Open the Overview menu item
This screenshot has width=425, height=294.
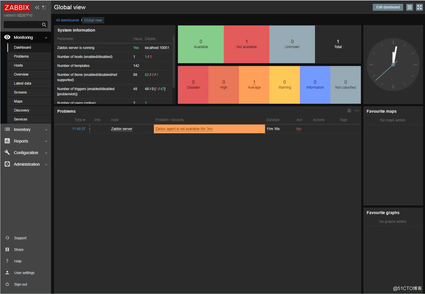[29, 74]
